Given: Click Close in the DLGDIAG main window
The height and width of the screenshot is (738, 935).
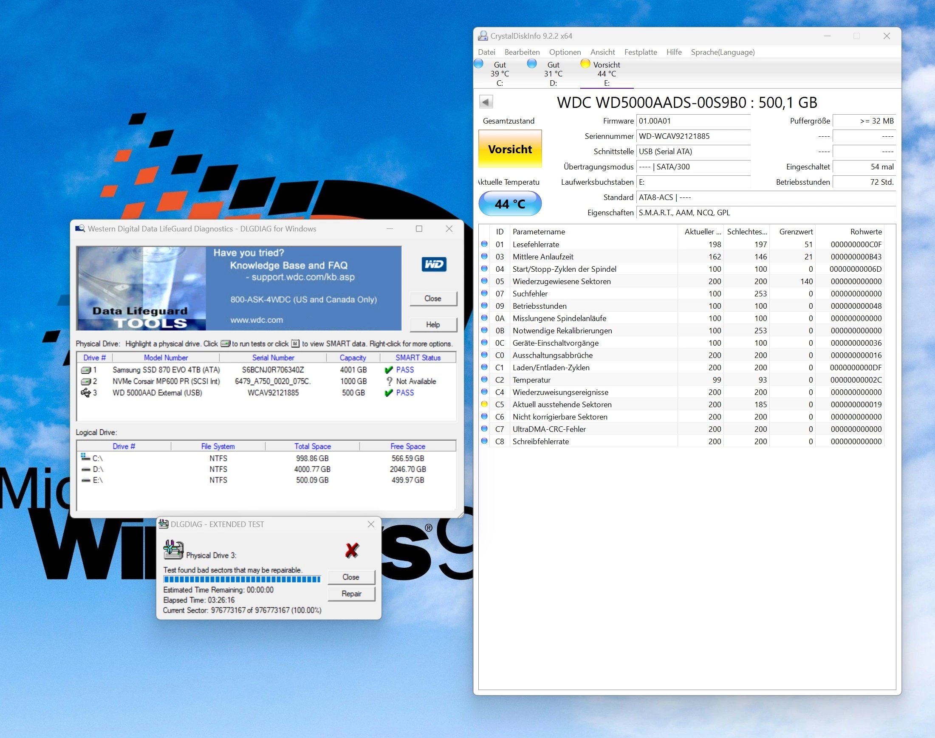Looking at the screenshot, I should pos(433,299).
